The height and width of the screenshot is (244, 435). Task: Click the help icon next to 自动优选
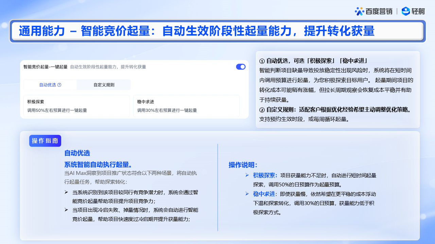point(59,85)
